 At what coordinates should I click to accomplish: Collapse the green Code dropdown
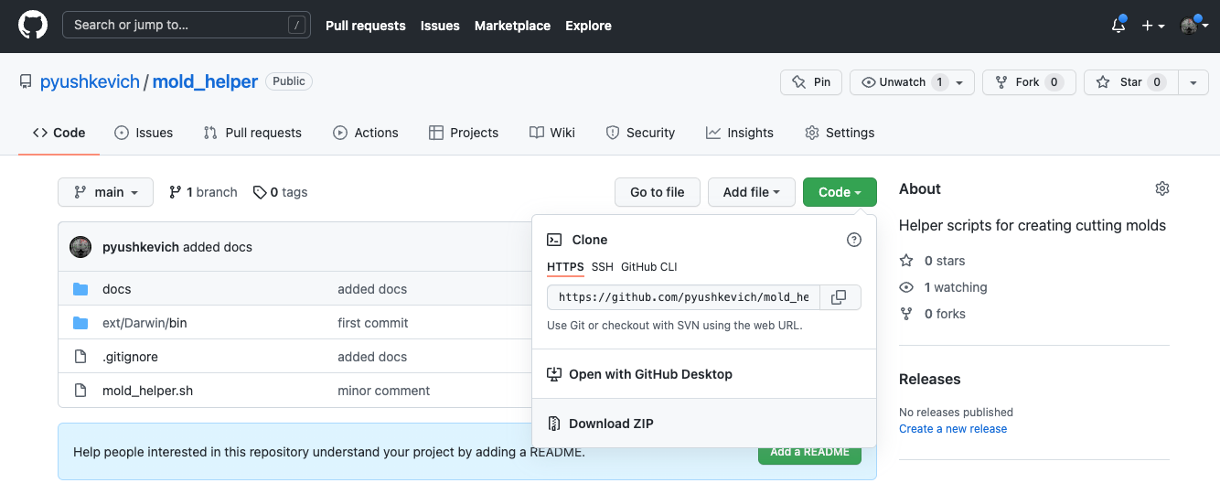tap(840, 192)
